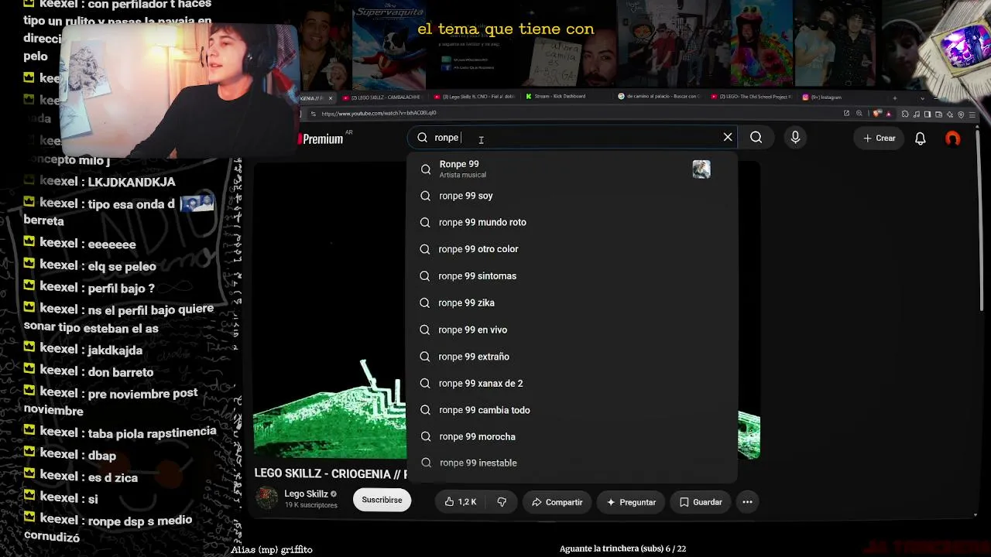Image resolution: width=991 pixels, height=557 pixels.
Task: Open the Crear menu
Action: (x=879, y=138)
